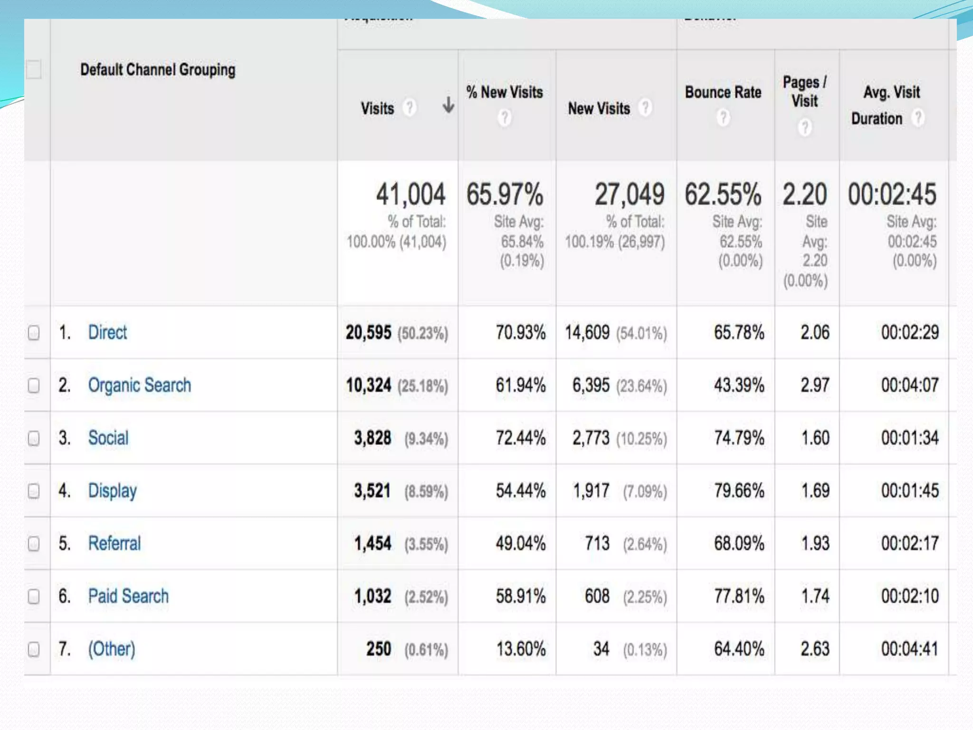The width and height of the screenshot is (973, 730).
Task: Check the box for the Direct row
Action: 34,333
